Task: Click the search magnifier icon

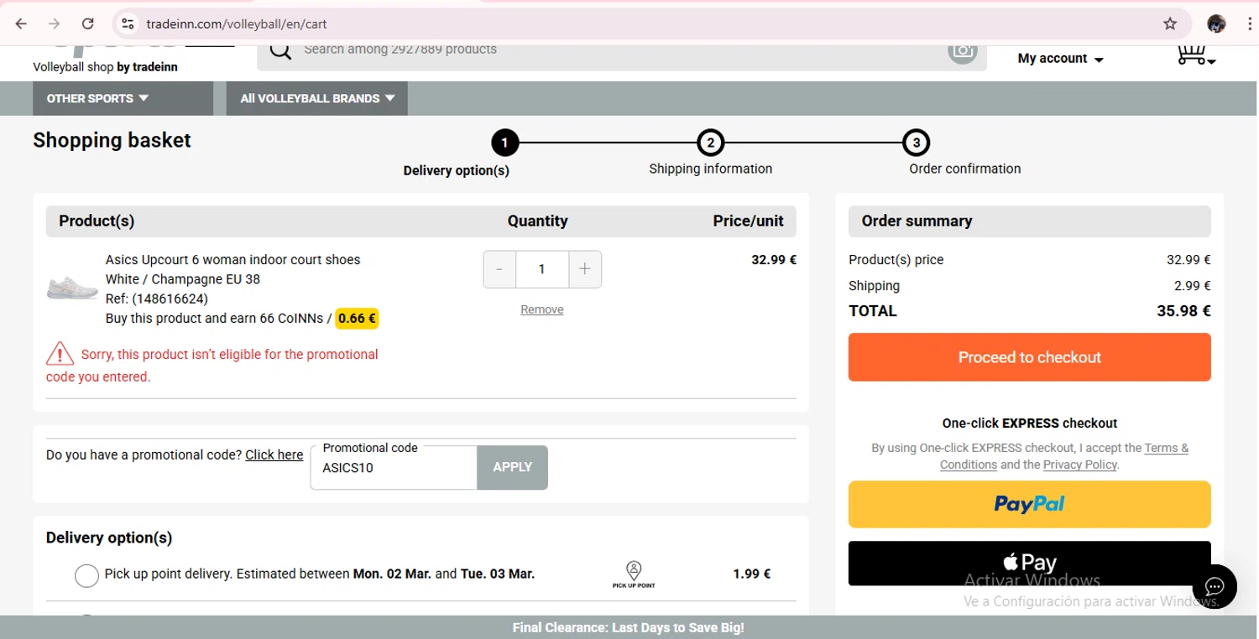Action: click(x=281, y=51)
